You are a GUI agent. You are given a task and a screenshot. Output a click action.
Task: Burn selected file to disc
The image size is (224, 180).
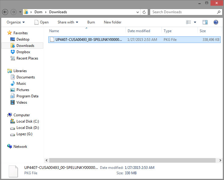coord(91,22)
